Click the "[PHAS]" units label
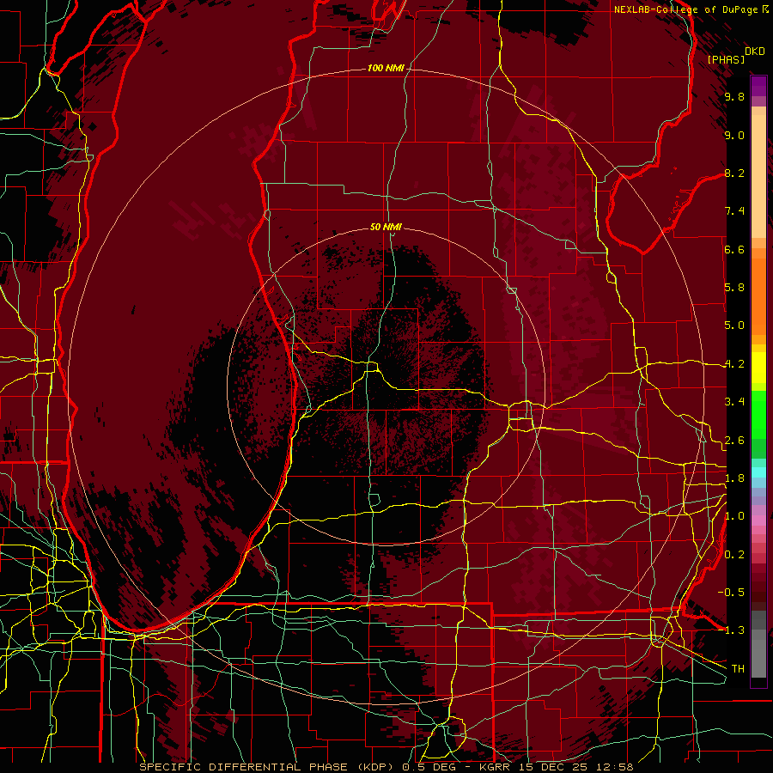The width and height of the screenshot is (773, 773). coord(726,59)
